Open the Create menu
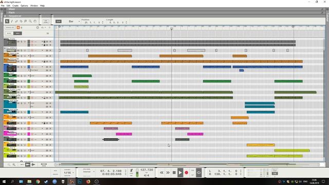The height and width of the screenshot is (185, 329). coord(15,6)
